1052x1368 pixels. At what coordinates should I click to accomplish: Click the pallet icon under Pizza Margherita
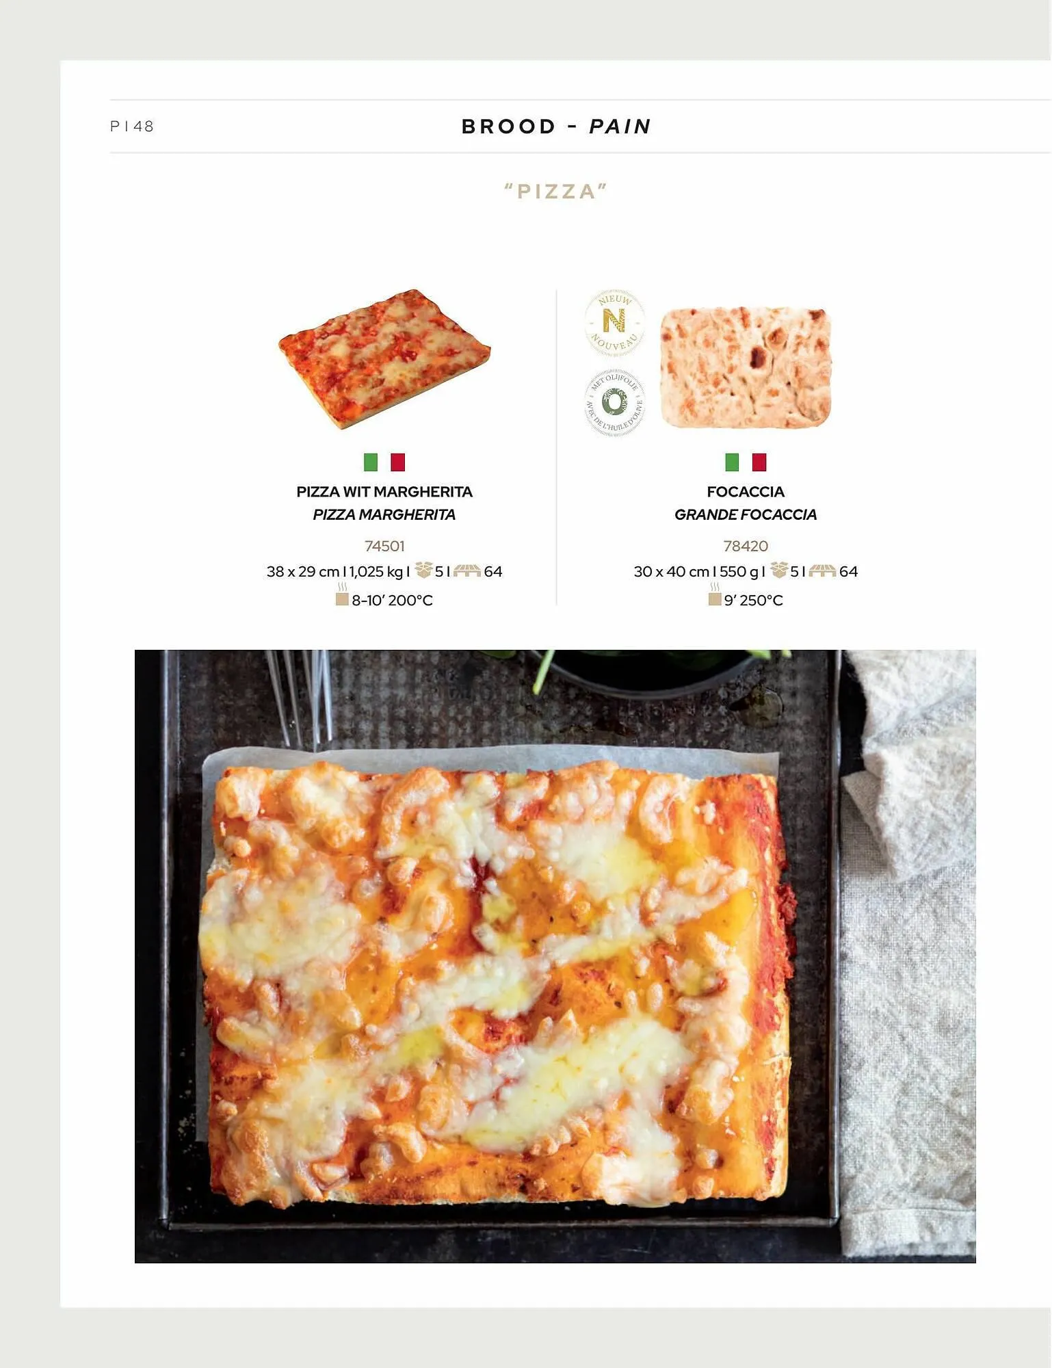[467, 570]
